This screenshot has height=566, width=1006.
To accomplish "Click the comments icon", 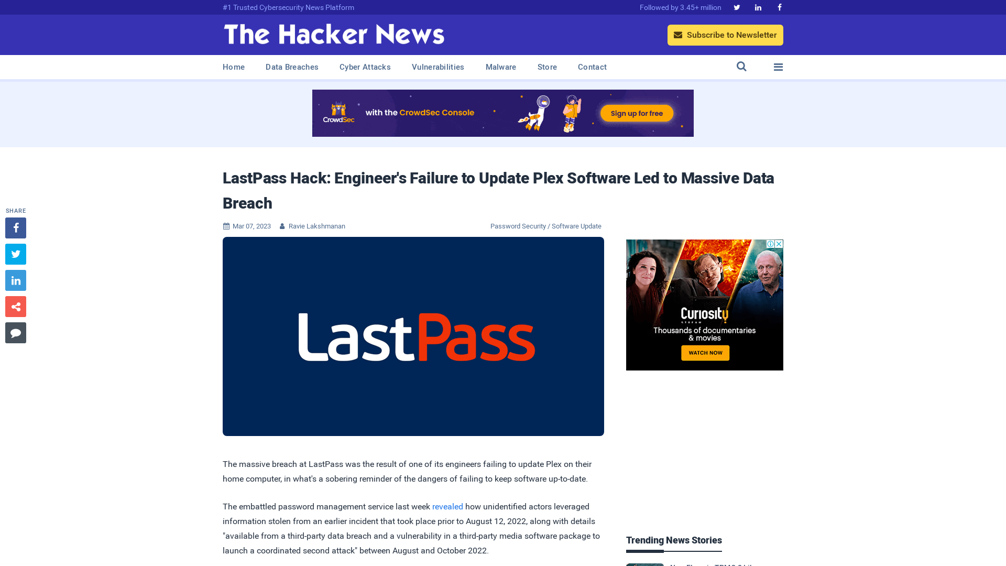I will point(15,332).
